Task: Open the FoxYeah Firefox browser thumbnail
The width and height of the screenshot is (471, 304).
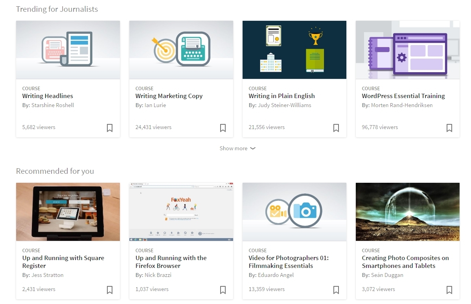Action: tap(181, 212)
